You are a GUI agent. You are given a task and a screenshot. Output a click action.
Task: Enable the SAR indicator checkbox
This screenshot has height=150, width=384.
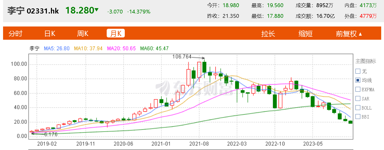pyautogui.click(x=358, y=99)
